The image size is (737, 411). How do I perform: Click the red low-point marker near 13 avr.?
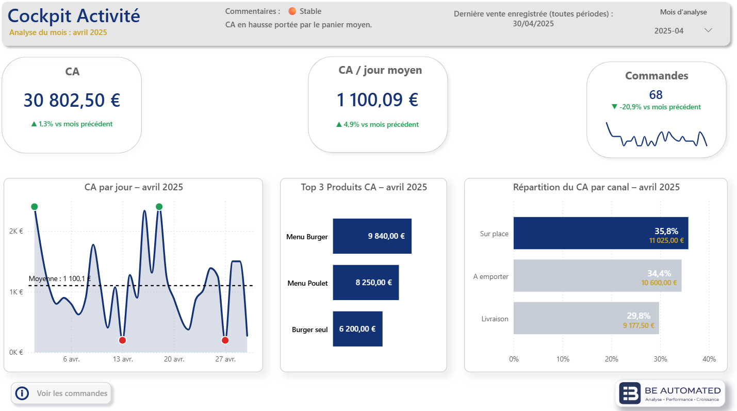click(123, 340)
